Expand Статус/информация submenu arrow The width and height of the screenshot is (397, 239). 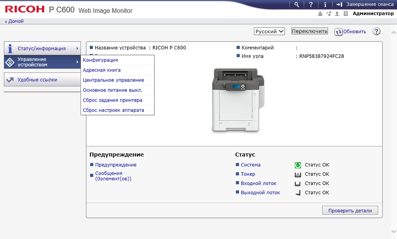(x=77, y=48)
